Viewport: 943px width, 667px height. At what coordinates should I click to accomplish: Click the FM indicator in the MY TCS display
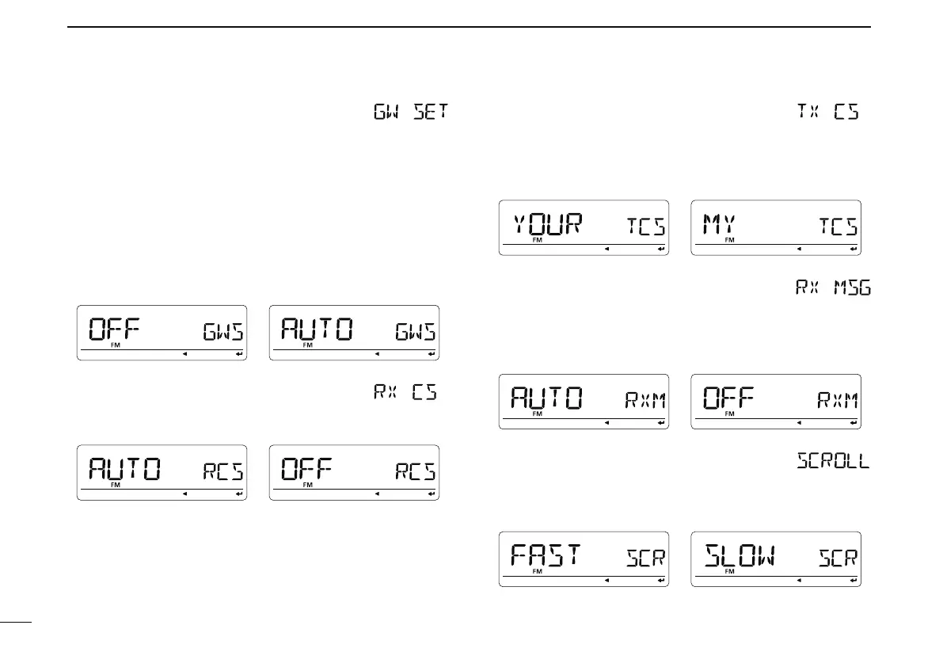pos(729,239)
